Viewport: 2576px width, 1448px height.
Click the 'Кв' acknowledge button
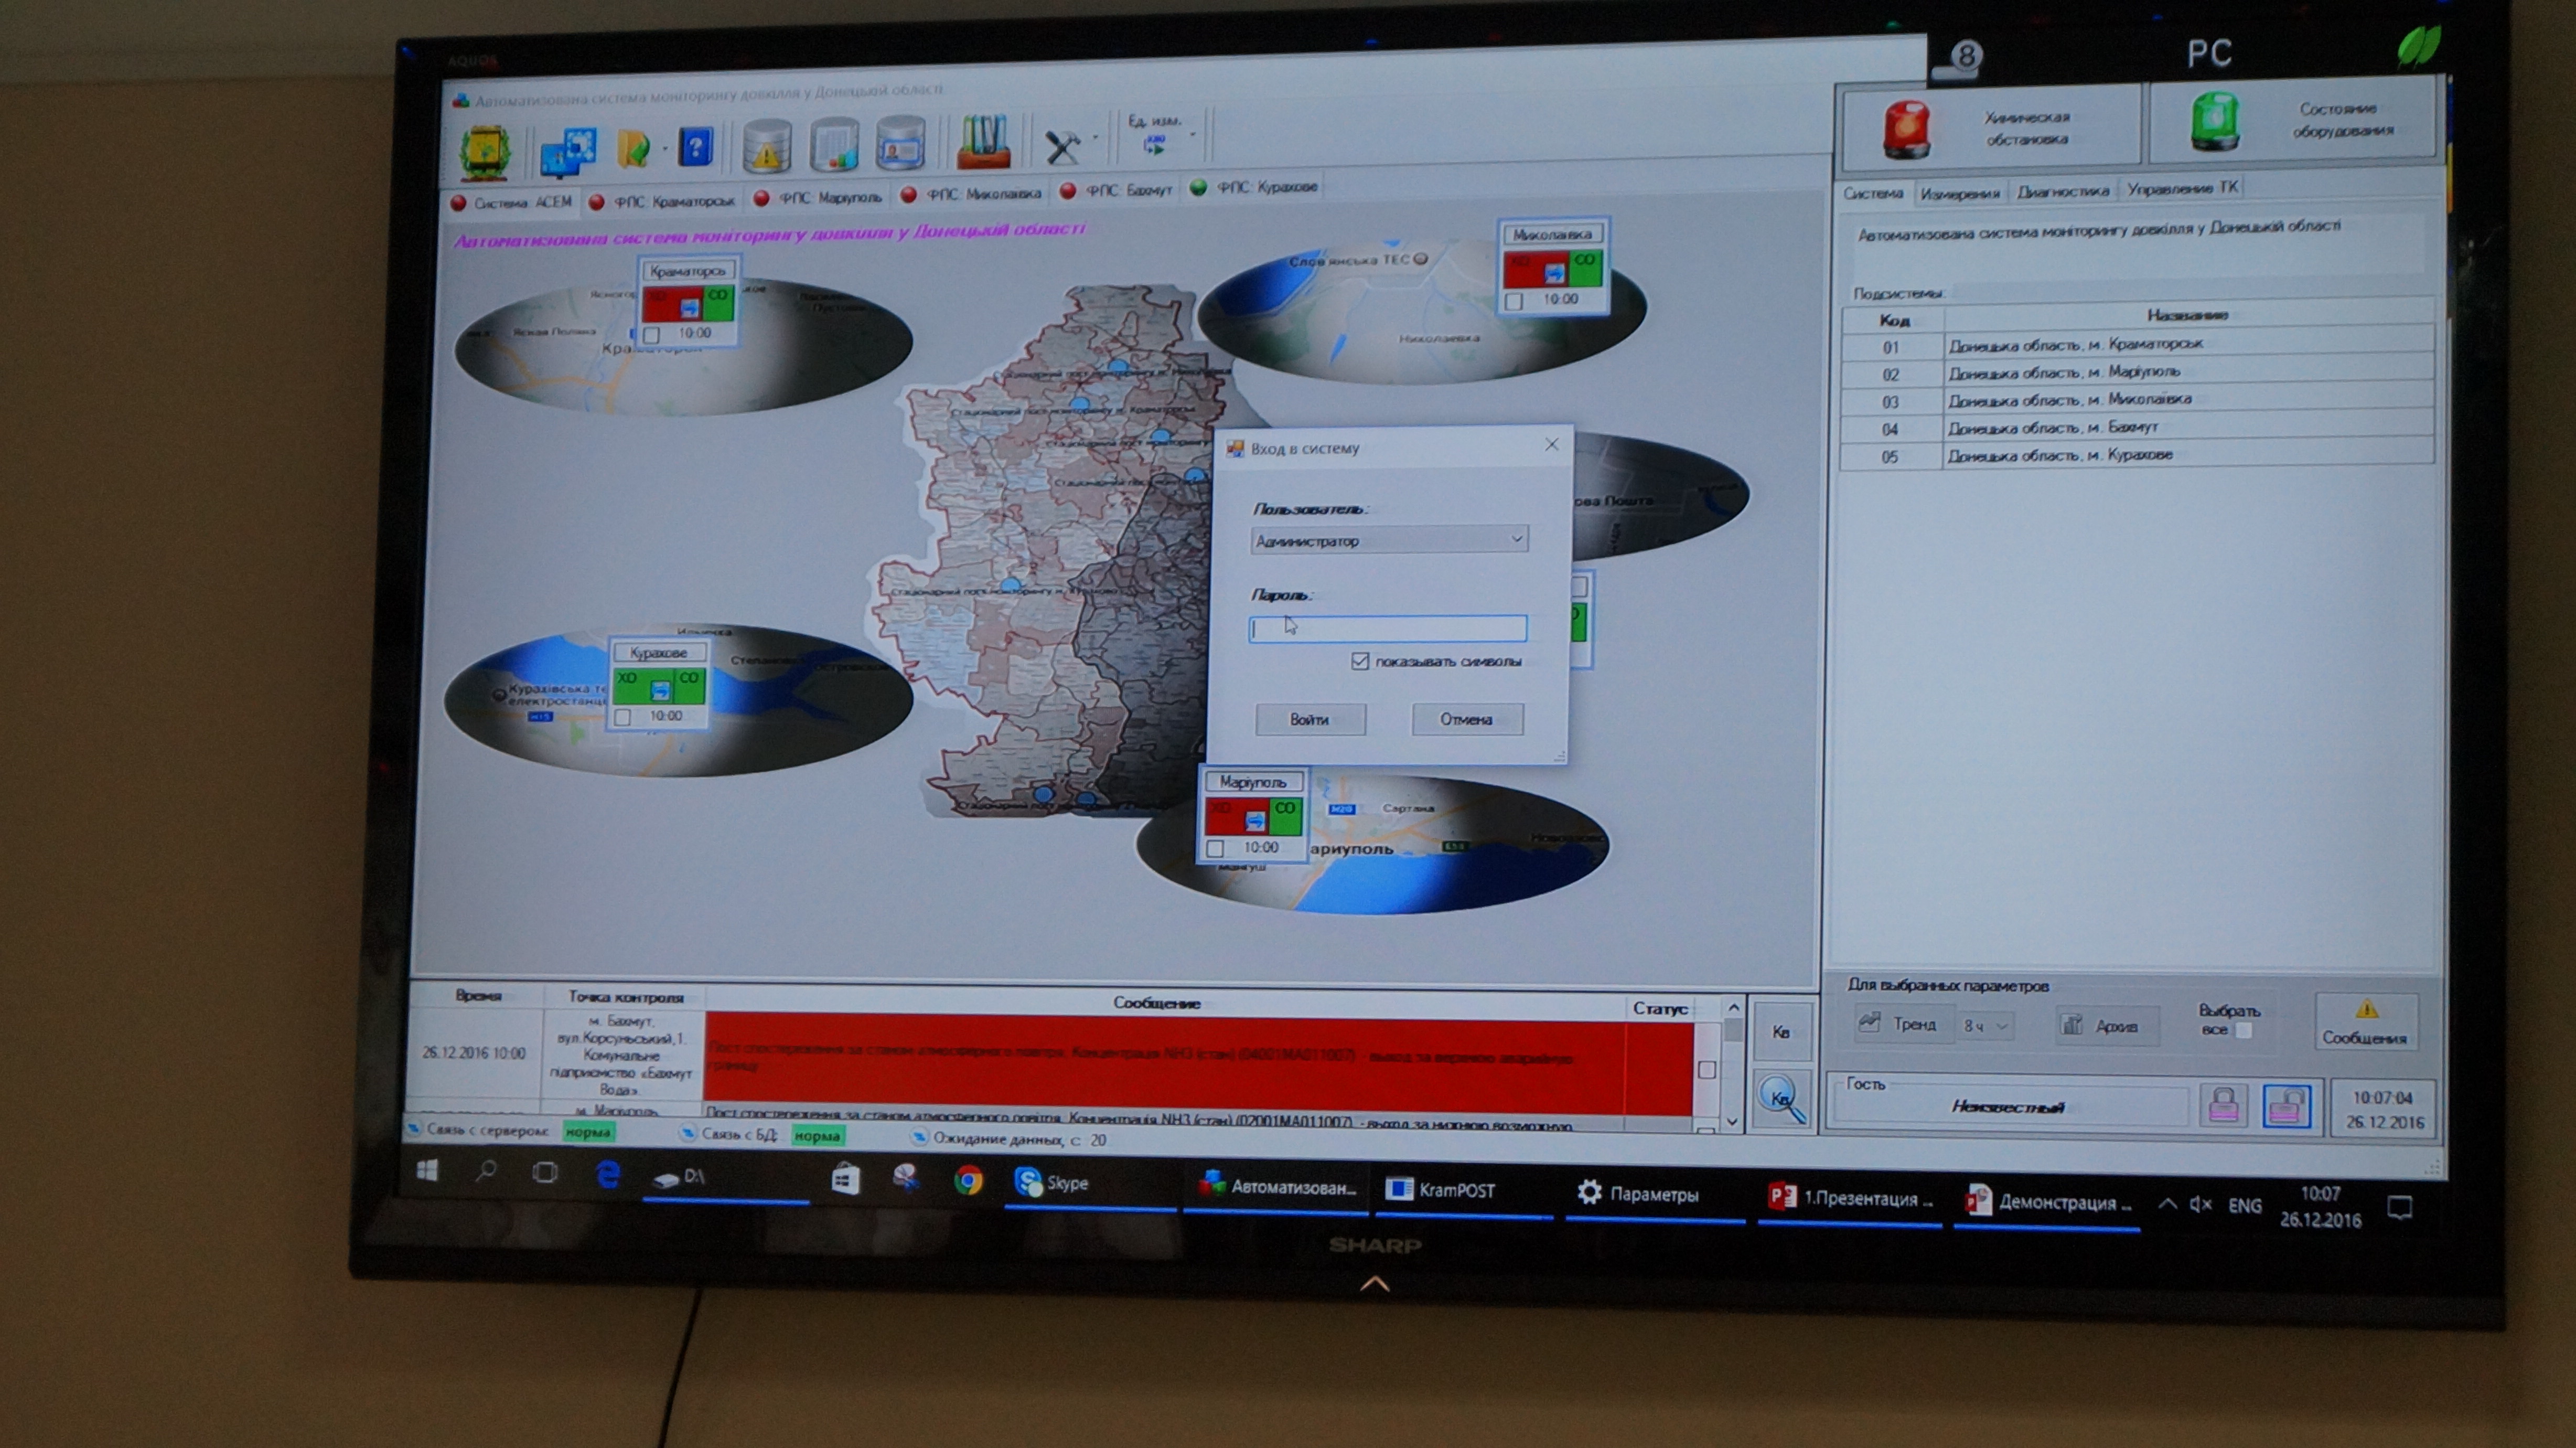pos(1782,1032)
